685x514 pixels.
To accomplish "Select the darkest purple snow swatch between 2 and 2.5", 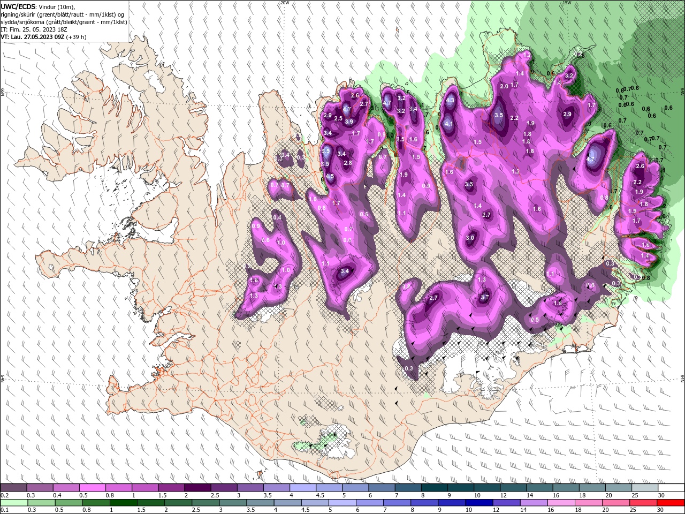I will [x=197, y=488].
